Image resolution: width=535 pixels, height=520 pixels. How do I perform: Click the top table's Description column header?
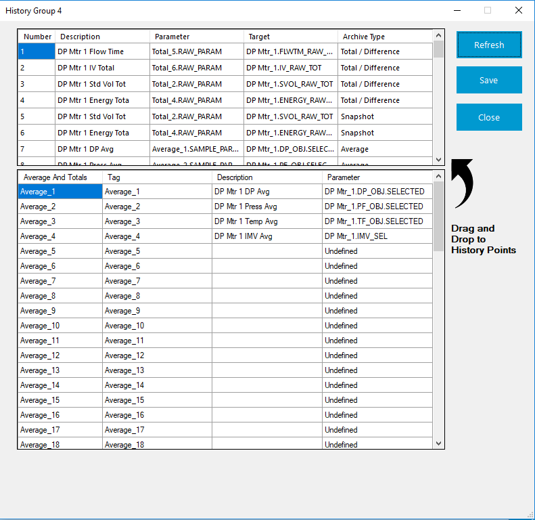point(102,37)
